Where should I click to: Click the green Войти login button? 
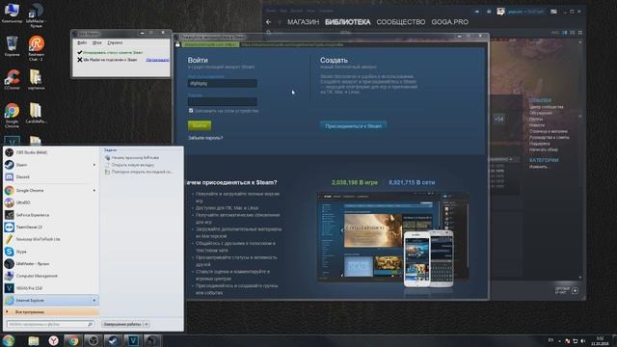click(x=200, y=125)
